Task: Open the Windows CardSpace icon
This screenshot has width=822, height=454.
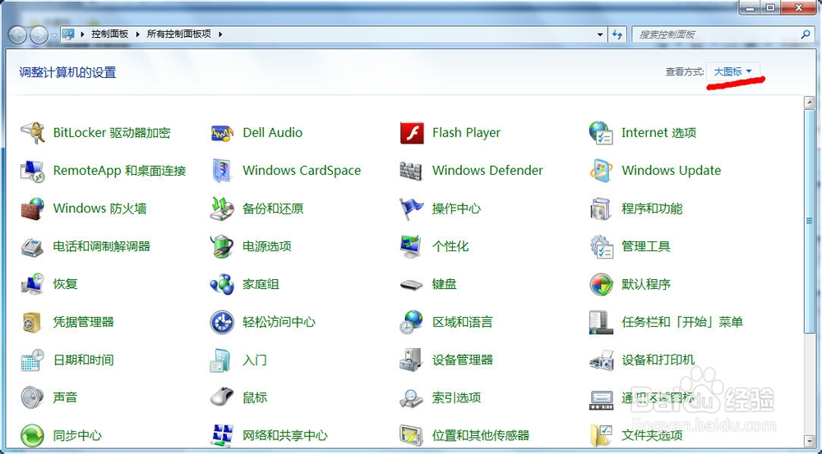Action: point(222,171)
